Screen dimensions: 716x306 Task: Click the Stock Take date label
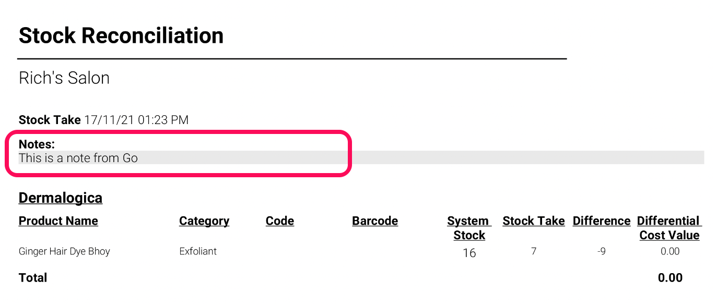(x=50, y=120)
